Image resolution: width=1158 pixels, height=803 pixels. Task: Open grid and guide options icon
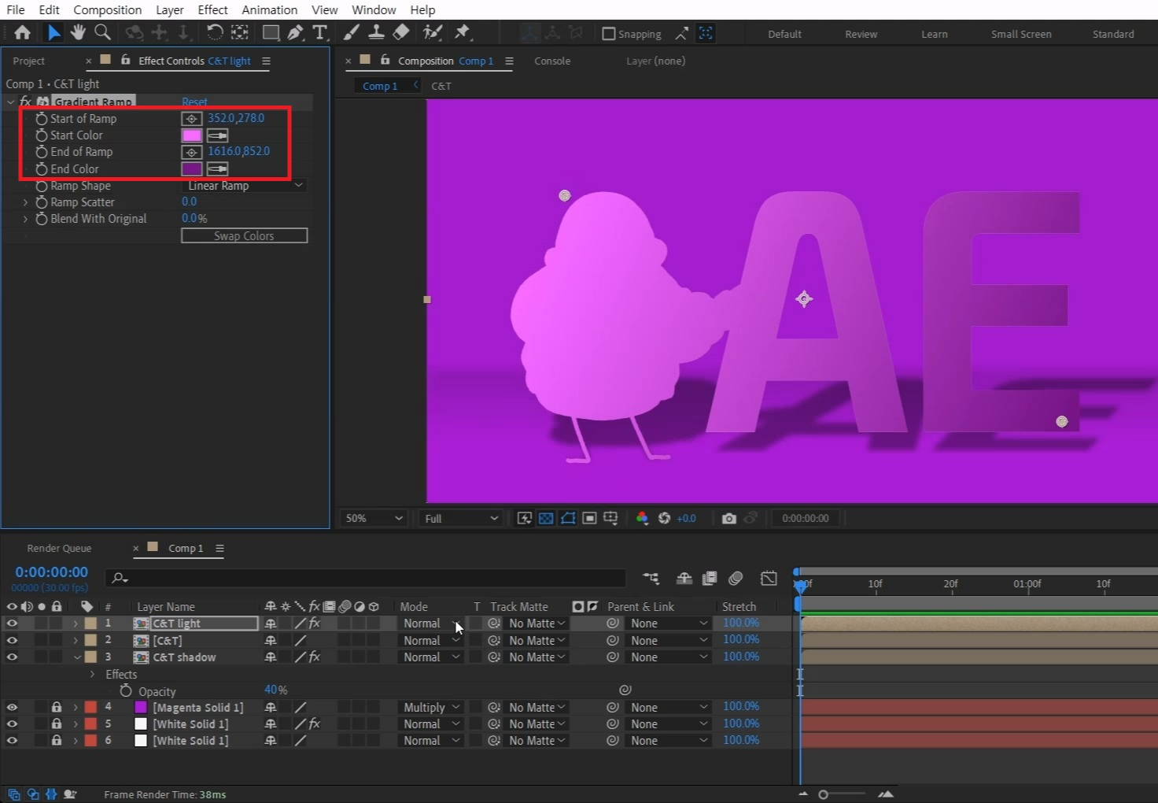click(610, 518)
